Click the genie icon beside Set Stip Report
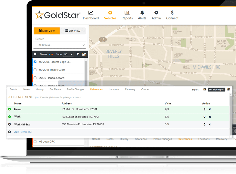 (x=229, y=90)
